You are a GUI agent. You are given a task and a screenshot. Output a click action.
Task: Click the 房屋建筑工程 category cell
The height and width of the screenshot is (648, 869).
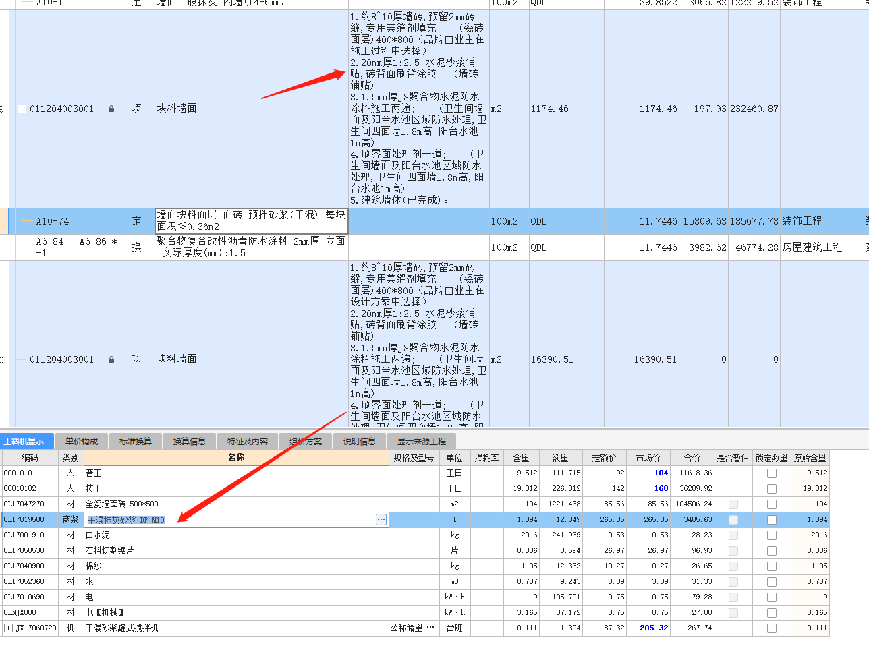(822, 247)
